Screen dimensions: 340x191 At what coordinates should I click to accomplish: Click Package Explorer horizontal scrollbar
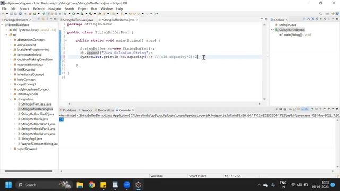pyautogui.click(x=28, y=171)
